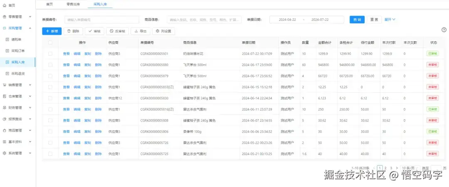Viewport: 449px width, 187px height.
Task: Click the download icon on 导出 button
Action: click(136, 31)
